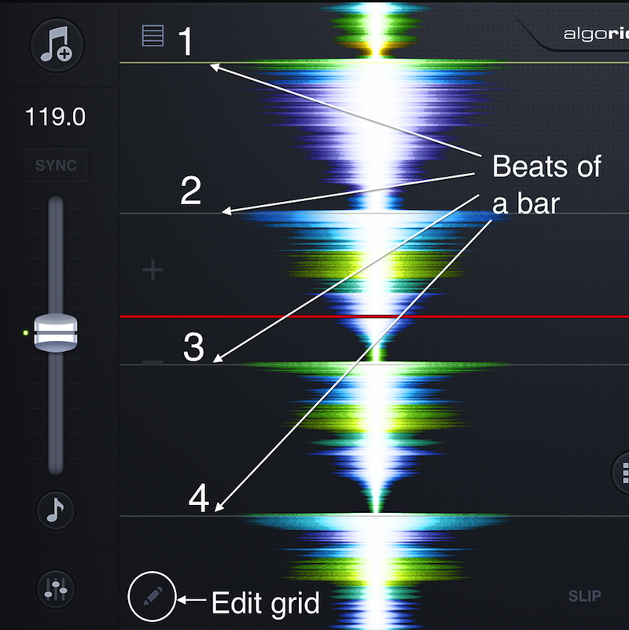This screenshot has width=629, height=630.
Task: Zoom out waveform with the minus icon
Action: (153, 362)
